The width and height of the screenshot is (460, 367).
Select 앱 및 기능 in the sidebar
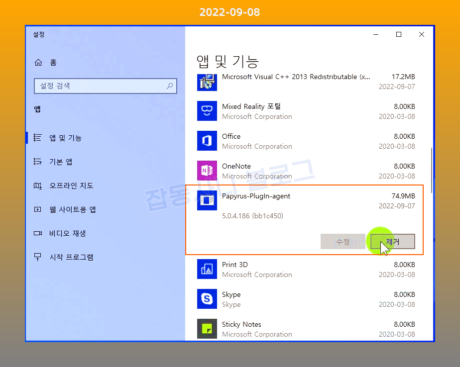tap(65, 138)
